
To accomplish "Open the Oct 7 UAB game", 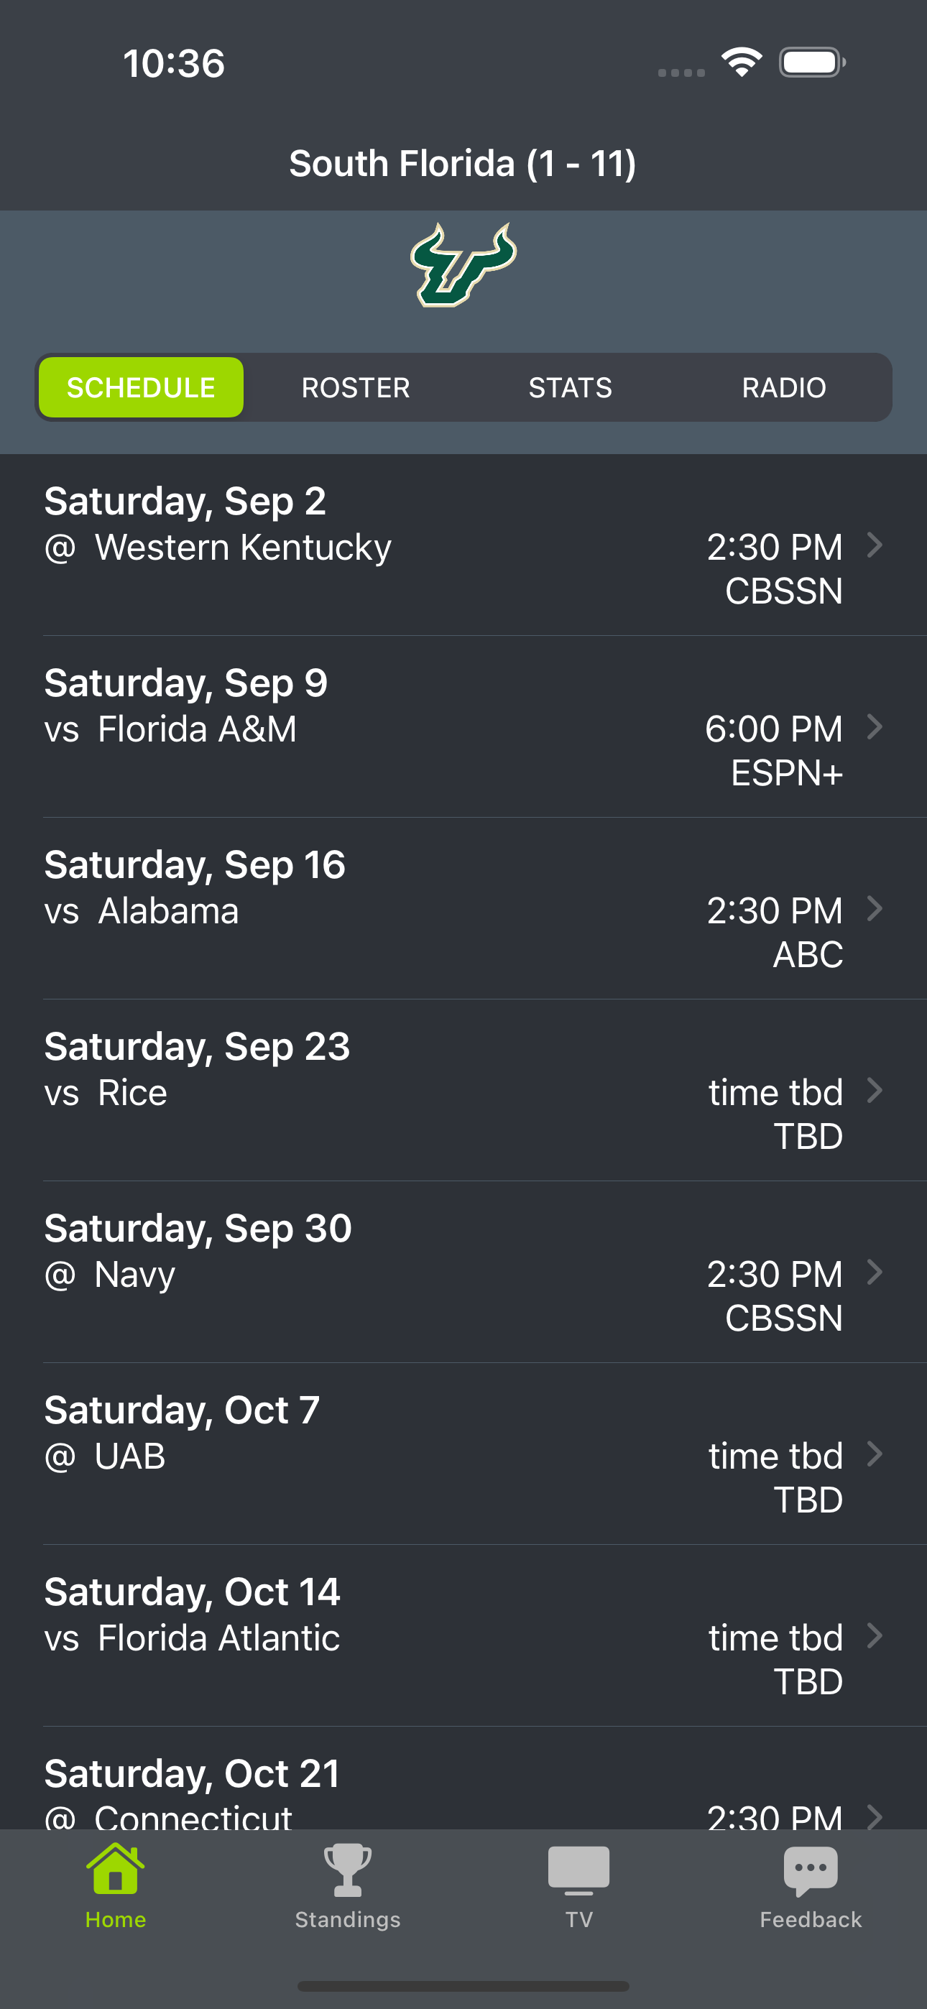I will [463, 1454].
